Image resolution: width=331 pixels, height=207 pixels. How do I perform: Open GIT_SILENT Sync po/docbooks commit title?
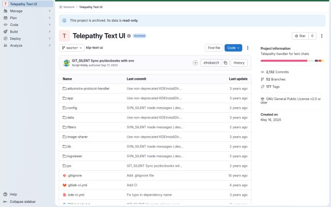103,61
